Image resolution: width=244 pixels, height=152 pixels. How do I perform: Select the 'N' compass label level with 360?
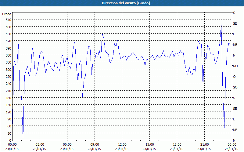[x=234, y=55]
